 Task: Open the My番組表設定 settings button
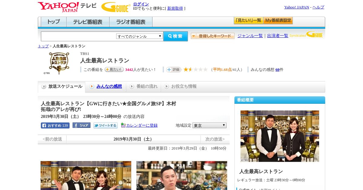(x=278, y=21)
